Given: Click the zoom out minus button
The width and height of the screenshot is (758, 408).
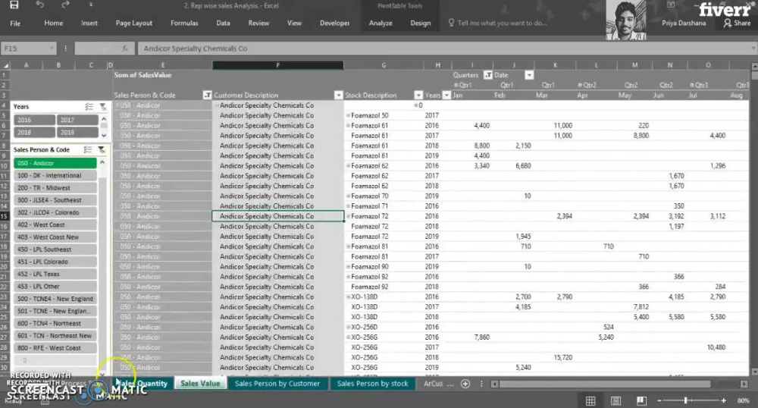Looking at the screenshot, I should click(659, 400).
